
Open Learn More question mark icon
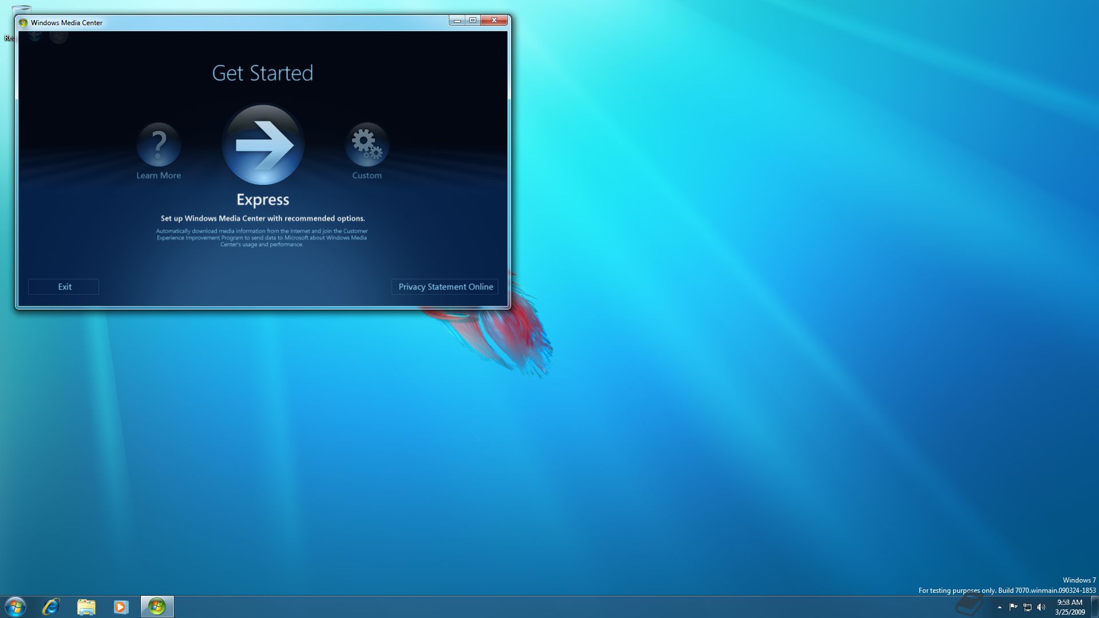pyautogui.click(x=159, y=144)
